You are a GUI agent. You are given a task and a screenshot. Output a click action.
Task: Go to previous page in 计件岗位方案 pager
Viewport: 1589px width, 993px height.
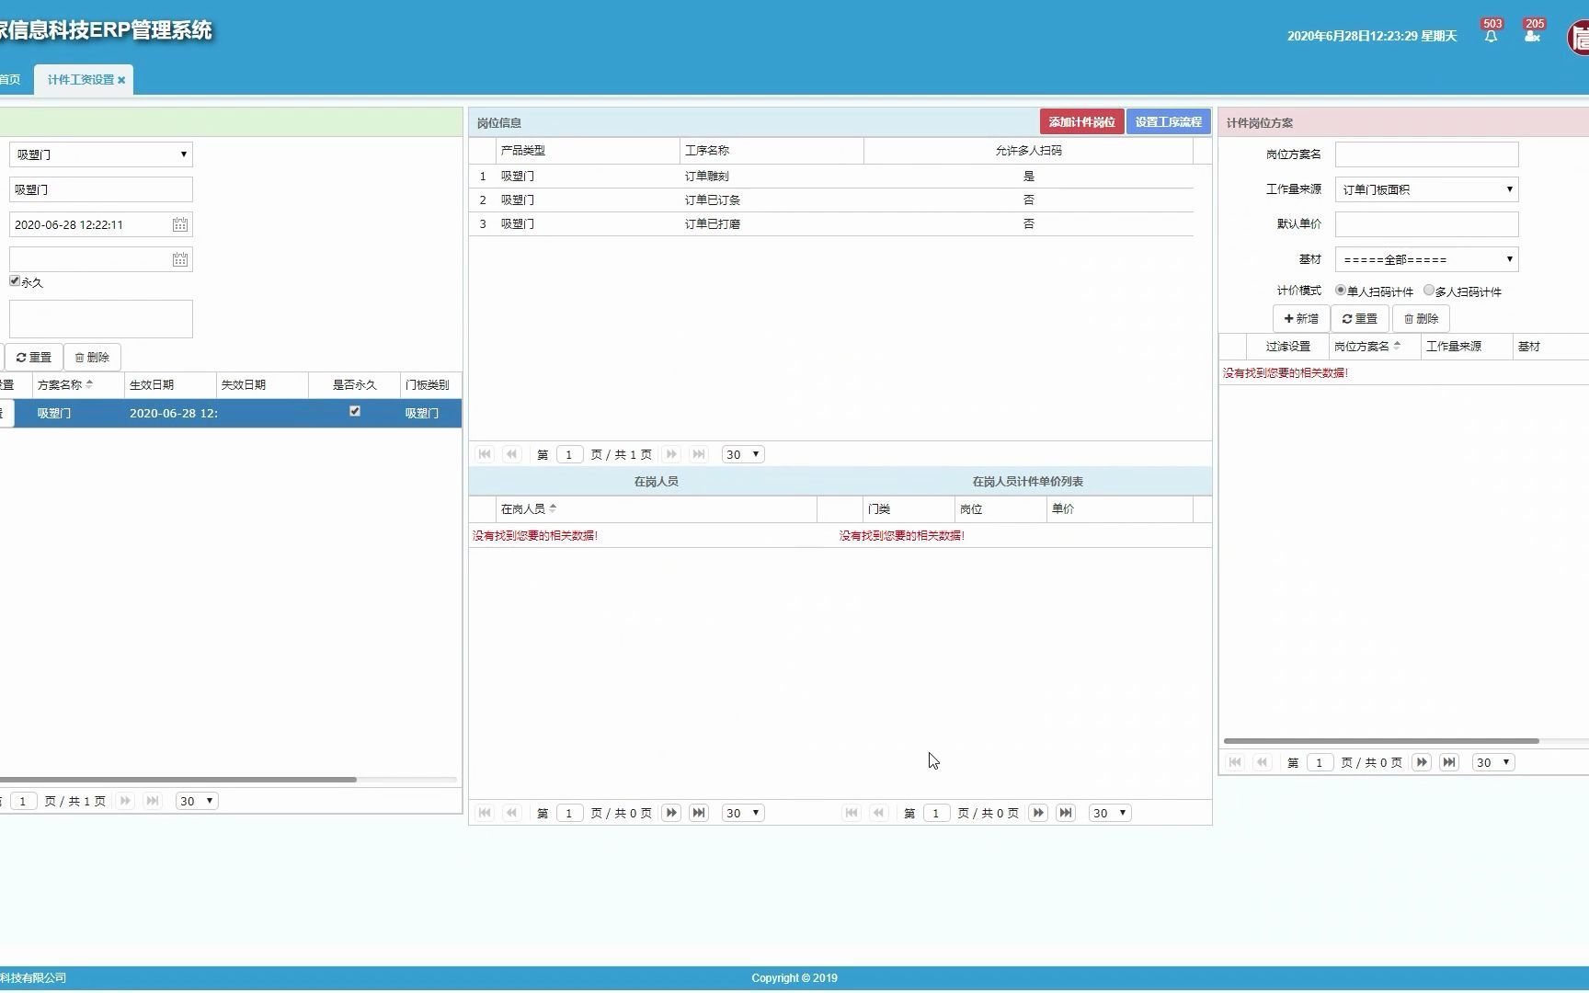[1263, 762]
